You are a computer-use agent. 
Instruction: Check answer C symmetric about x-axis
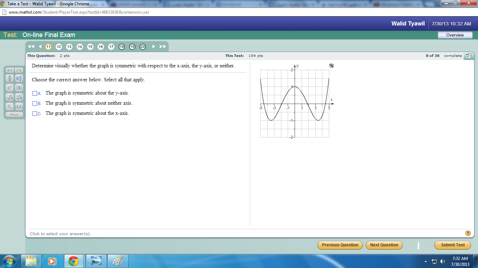pyautogui.click(x=35, y=114)
